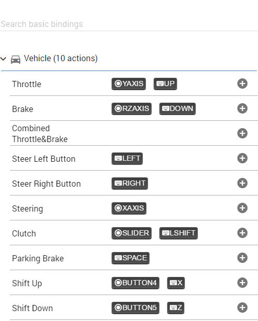Viewport: 258px width, 321px height.
Task: Collapse the Vehicle actions section chevron
Action: click(x=3, y=59)
